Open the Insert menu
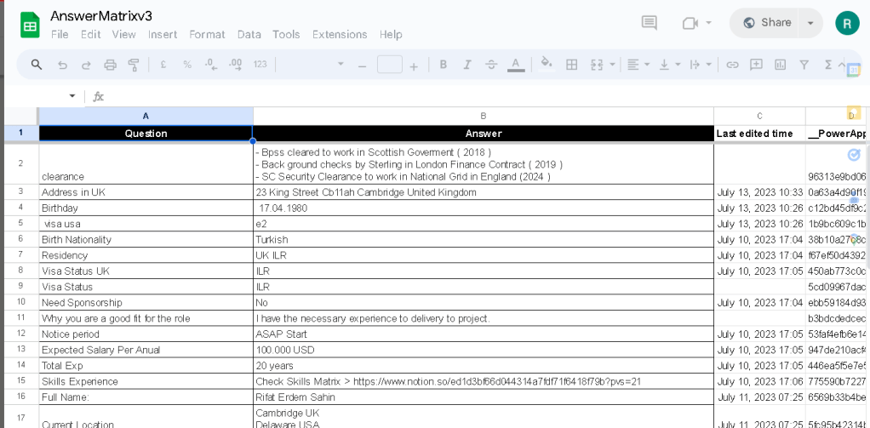 click(163, 34)
